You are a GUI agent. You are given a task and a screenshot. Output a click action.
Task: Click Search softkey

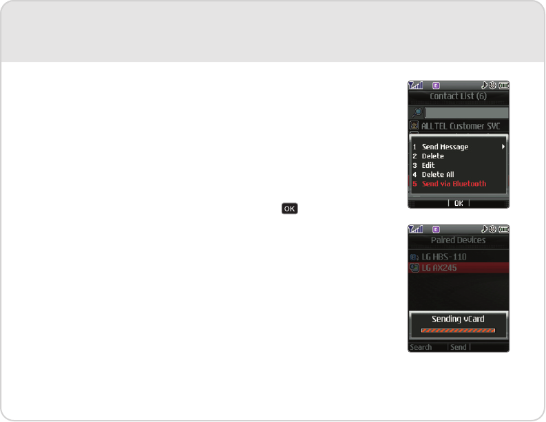(421, 347)
